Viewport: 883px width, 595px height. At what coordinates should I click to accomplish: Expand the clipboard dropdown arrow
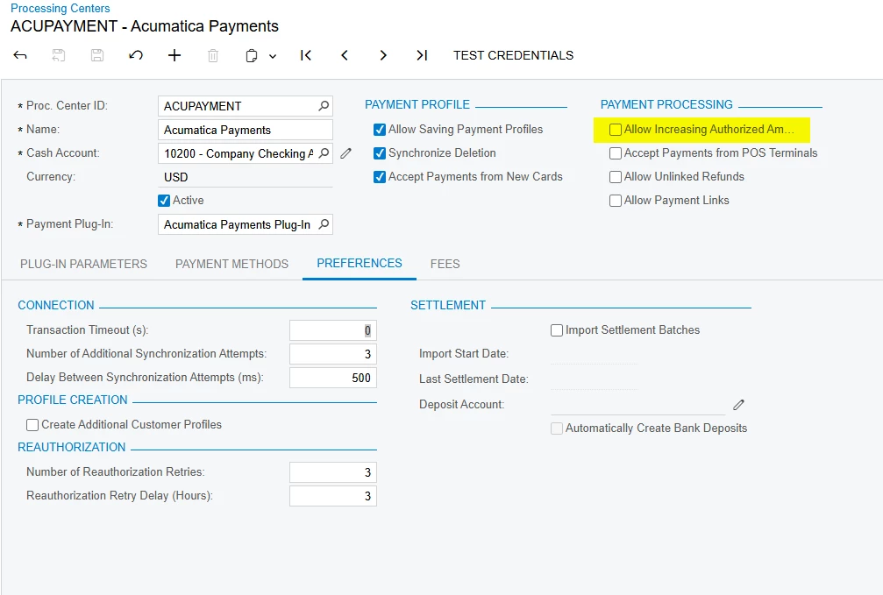[273, 56]
